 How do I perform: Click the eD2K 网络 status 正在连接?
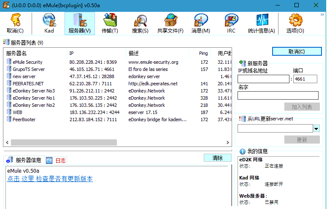point(274,166)
